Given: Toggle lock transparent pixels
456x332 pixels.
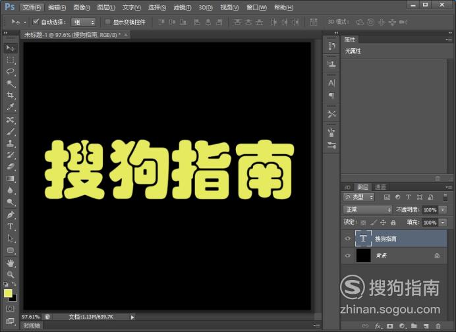Looking at the screenshot, I should pyautogui.click(x=363, y=223).
